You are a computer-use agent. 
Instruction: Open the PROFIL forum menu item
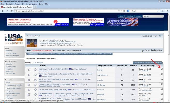click(x=53, y=54)
